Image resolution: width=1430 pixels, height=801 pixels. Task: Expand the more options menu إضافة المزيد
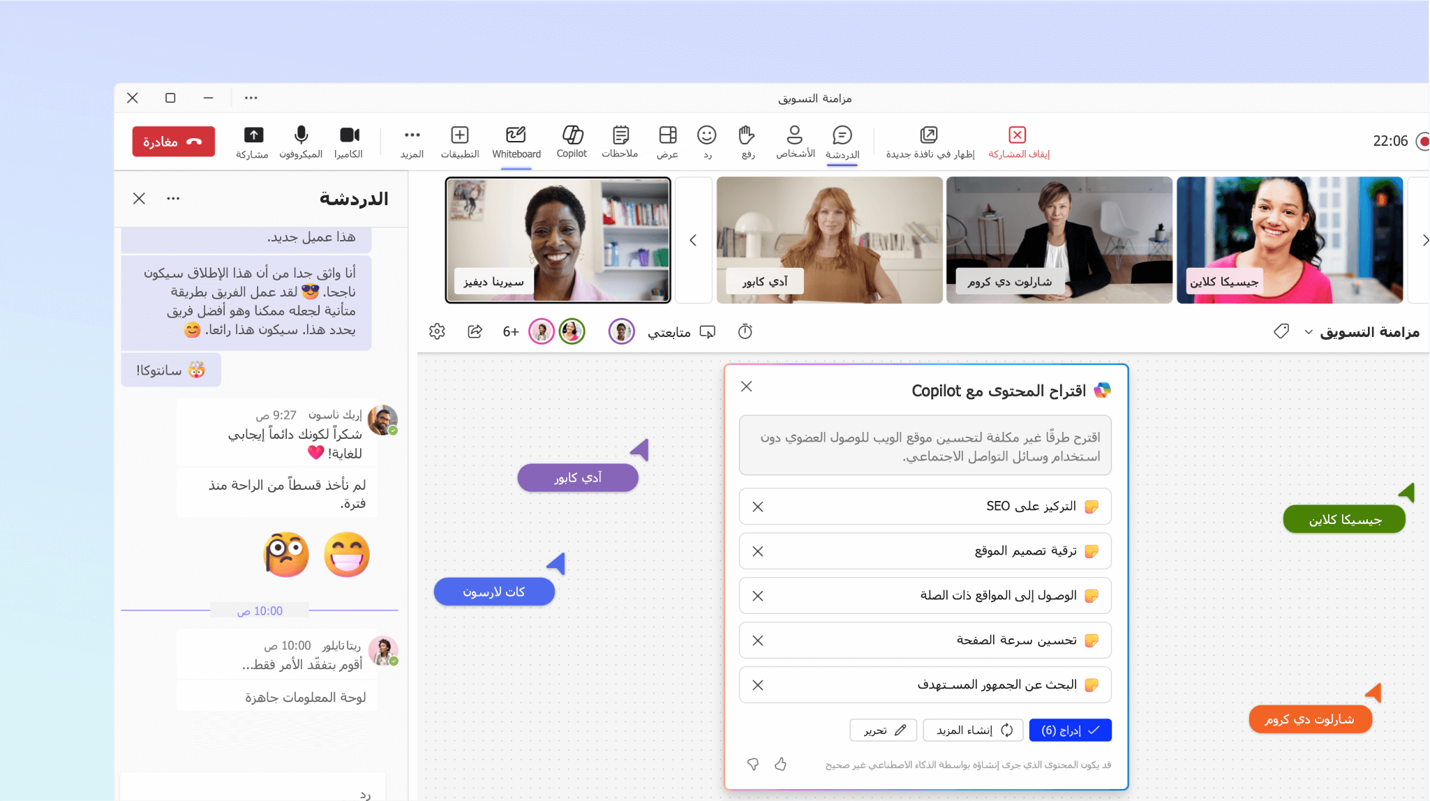click(x=412, y=142)
